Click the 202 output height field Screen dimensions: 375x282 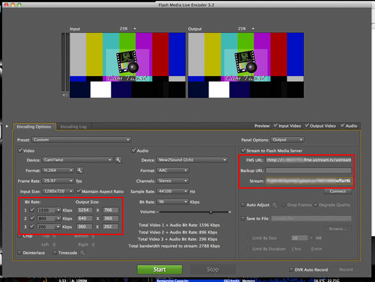coord(111,227)
